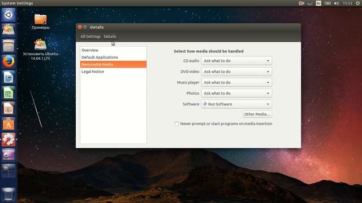Open the network indicator in top panel
The image size is (362, 203).
click(x=310, y=3)
